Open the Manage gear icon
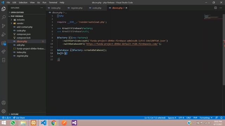The height and width of the screenshot is (126, 225). (4, 111)
